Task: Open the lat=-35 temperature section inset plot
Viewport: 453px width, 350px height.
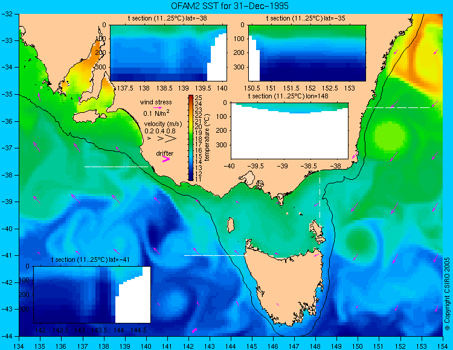Action: 307,53
